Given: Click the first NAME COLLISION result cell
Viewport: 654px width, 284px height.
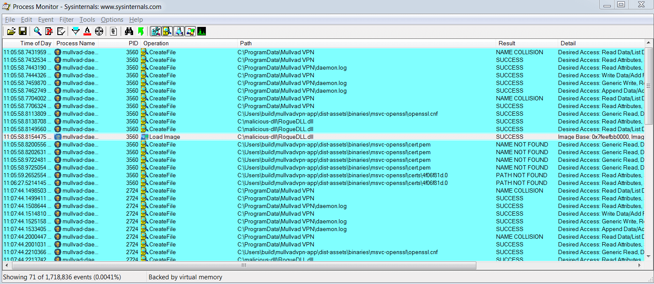Looking at the screenshot, I should (520, 52).
